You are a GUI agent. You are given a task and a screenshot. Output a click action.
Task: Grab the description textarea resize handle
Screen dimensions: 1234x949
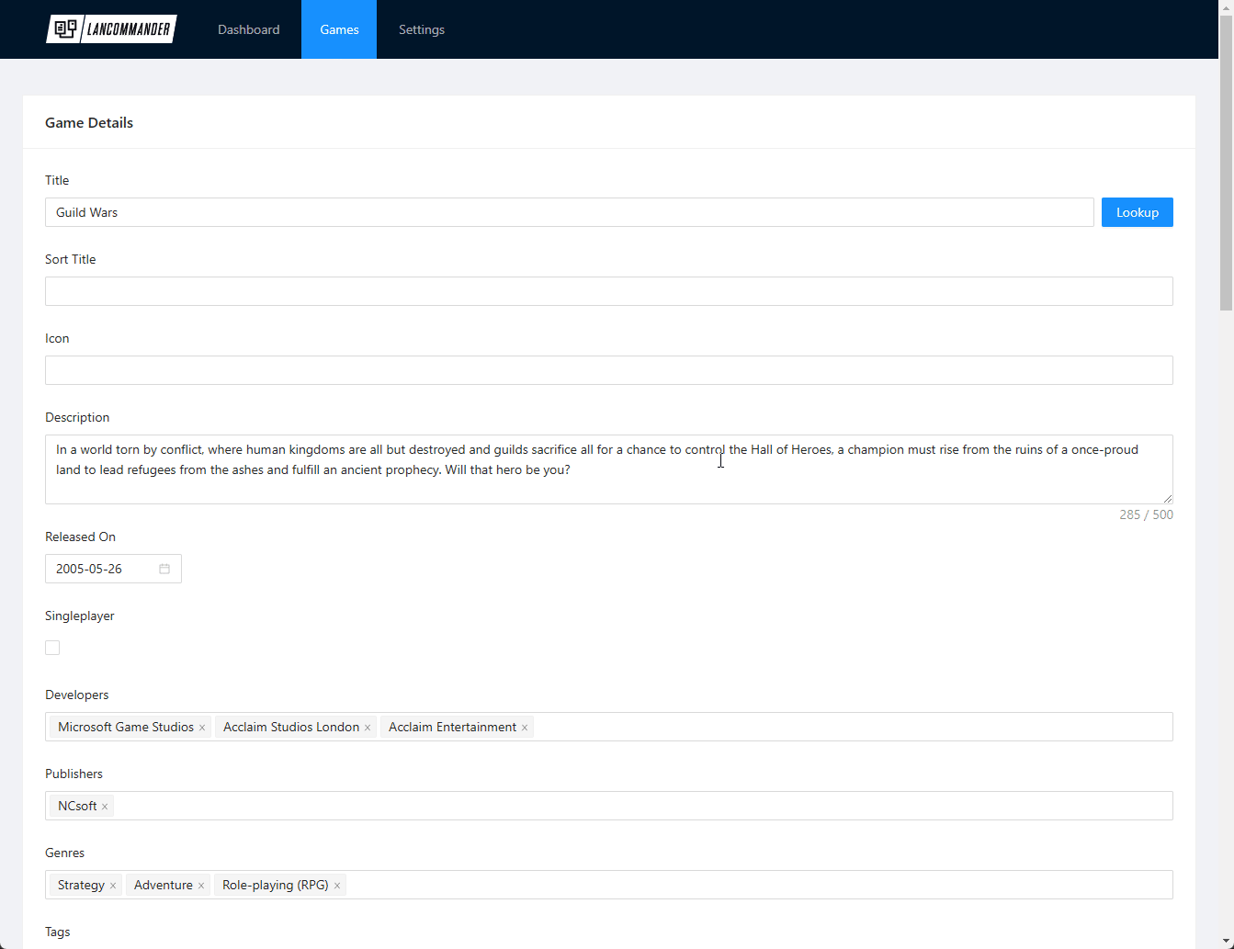pyautogui.click(x=1167, y=498)
